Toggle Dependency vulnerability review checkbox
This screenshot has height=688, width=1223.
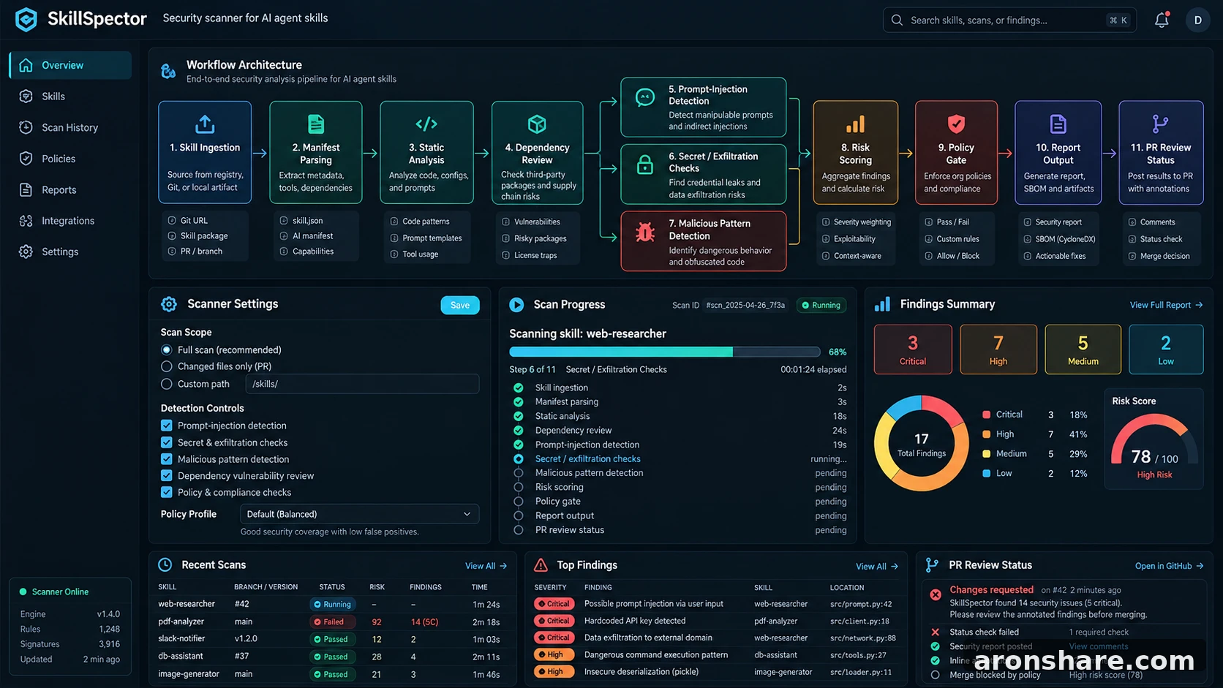point(167,476)
